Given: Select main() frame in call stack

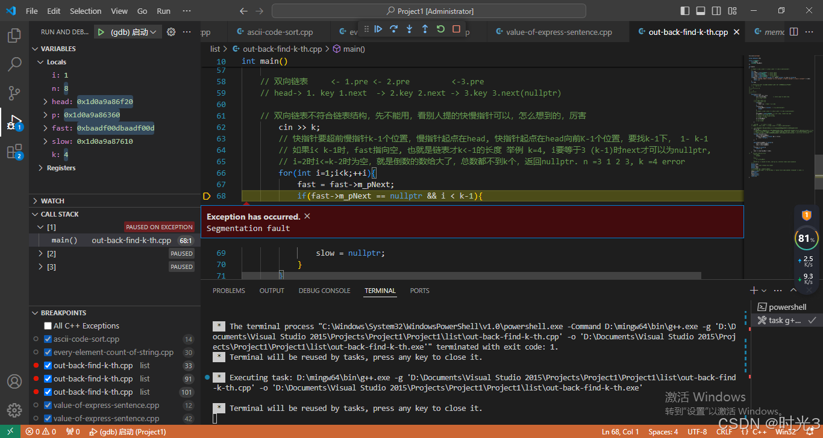Looking at the screenshot, I should 114,240.
